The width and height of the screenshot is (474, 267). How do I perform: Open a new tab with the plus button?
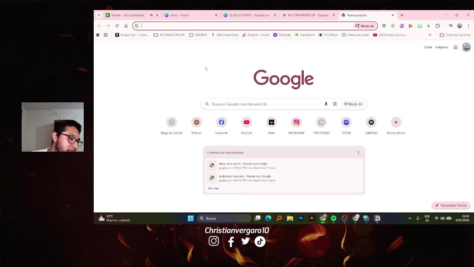coord(402,15)
